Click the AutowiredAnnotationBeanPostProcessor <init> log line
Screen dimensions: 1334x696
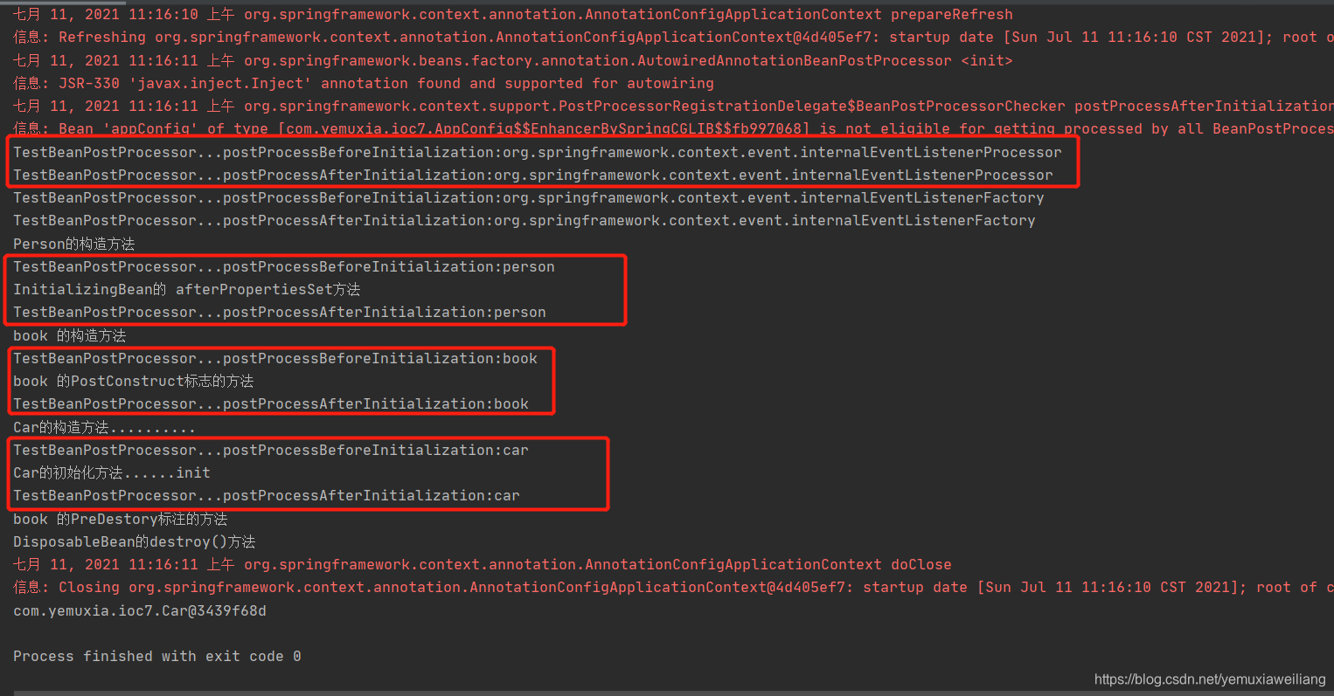pos(513,61)
